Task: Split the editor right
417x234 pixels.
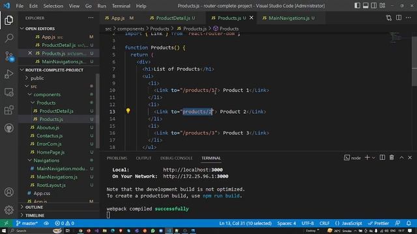Action: [399, 18]
